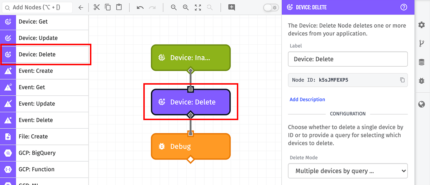The height and width of the screenshot is (185, 430).
Task: Zoom in on the workflow canvas
Action: [x=186, y=7]
